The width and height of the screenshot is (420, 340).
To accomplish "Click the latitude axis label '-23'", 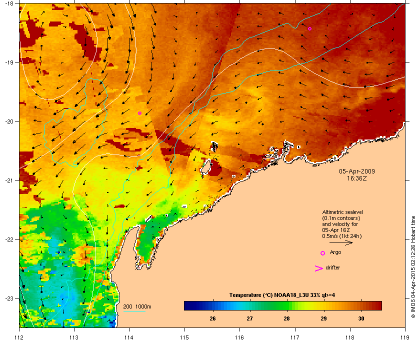I will [9, 298].
